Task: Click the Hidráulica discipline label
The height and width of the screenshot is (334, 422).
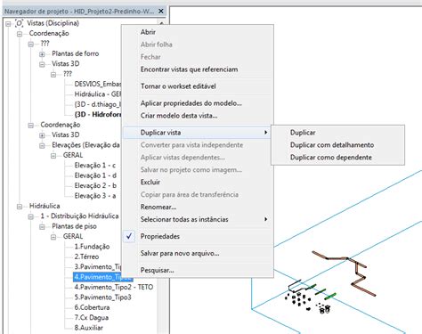Action: pos(45,206)
